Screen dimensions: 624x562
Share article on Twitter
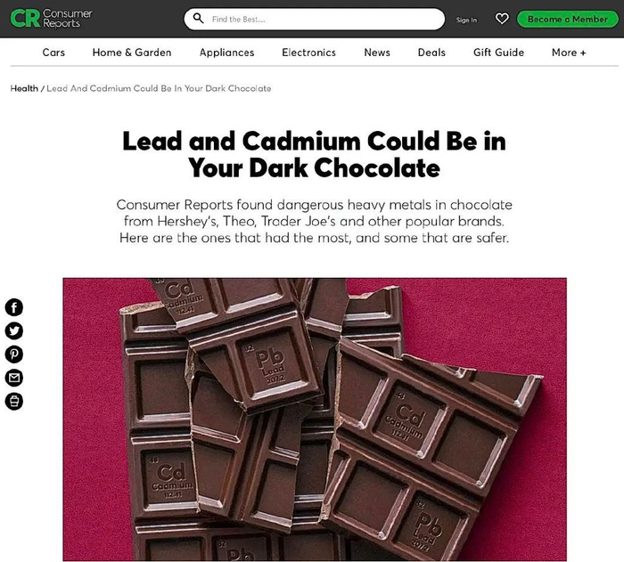[x=14, y=331]
